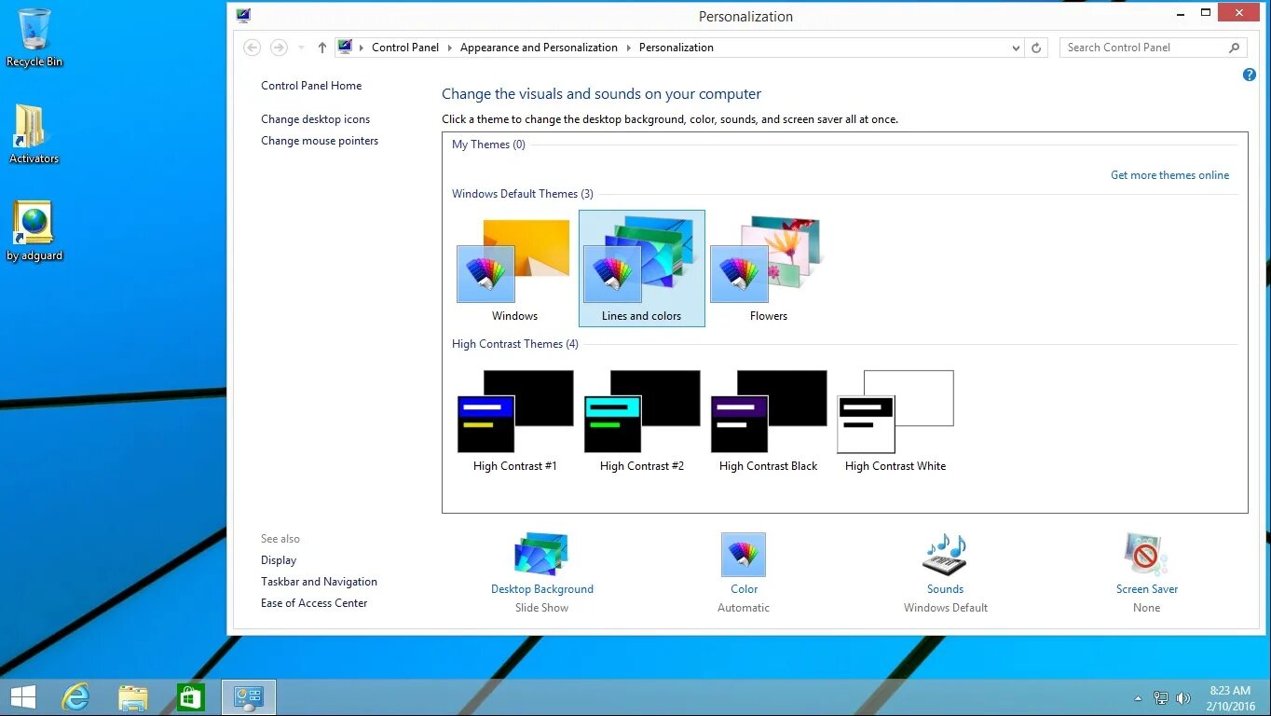Open the Color settings icon
Screen dimensions: 1271x716
[744, 554]
